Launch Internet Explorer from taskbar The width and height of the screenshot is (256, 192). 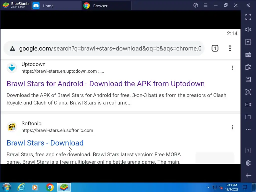[x=21, y=187]
